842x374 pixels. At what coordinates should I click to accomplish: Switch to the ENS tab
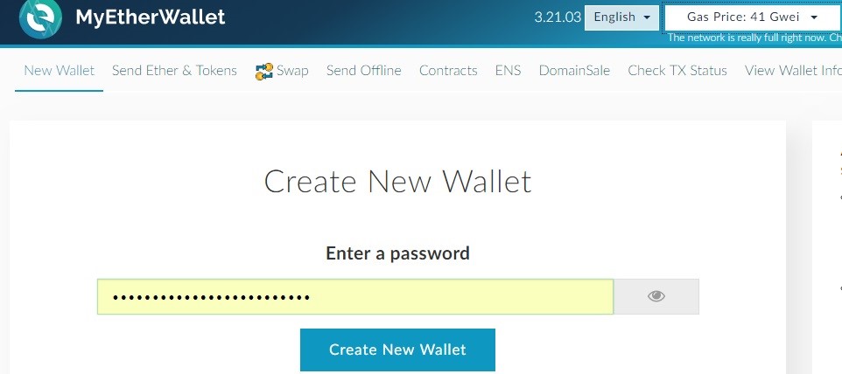click(508, 71)
